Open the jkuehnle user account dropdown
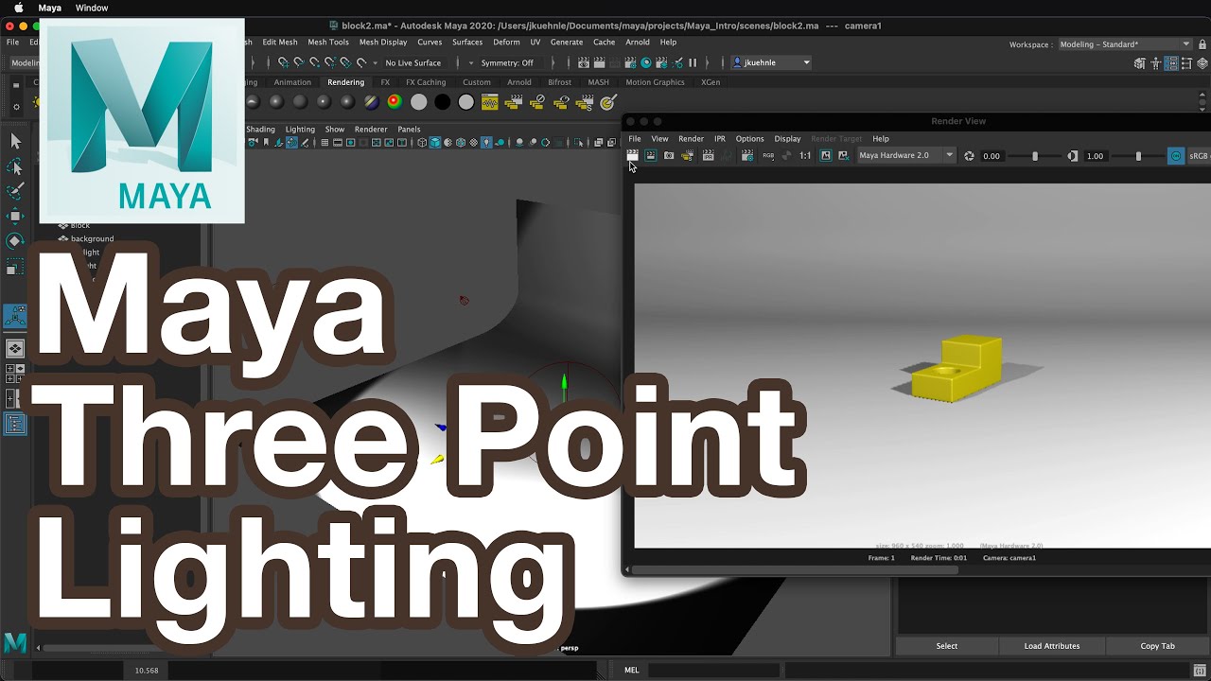The width and height of the screenshot is (1211, 681). pyautogui.click(x=772, y=62)
